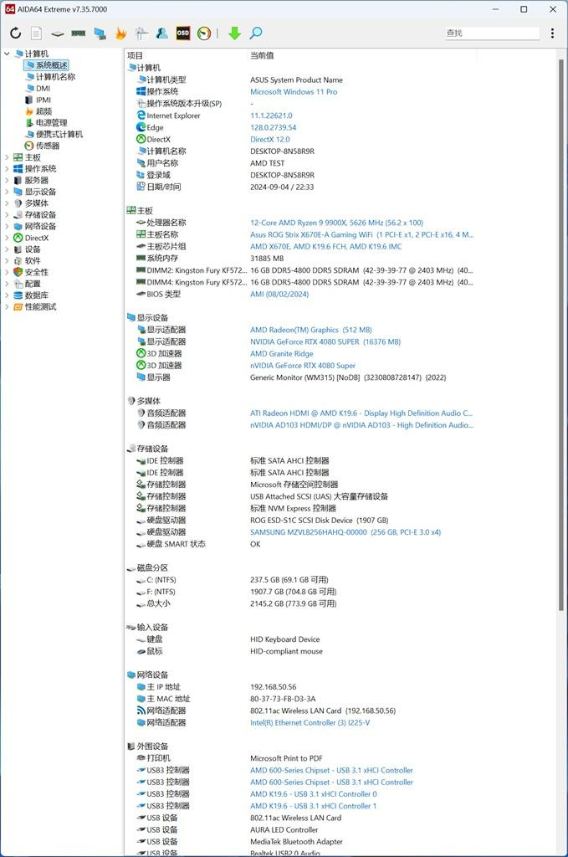This screenshot has height=857, width=568.
Task: Open the Microsoft Windows 11 Pro link
Action: tap(294, 92)
